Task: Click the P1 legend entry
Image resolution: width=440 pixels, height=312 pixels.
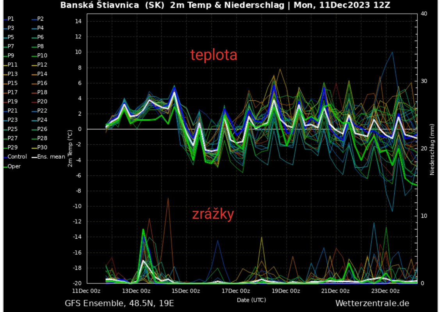Action: point(9,19)
